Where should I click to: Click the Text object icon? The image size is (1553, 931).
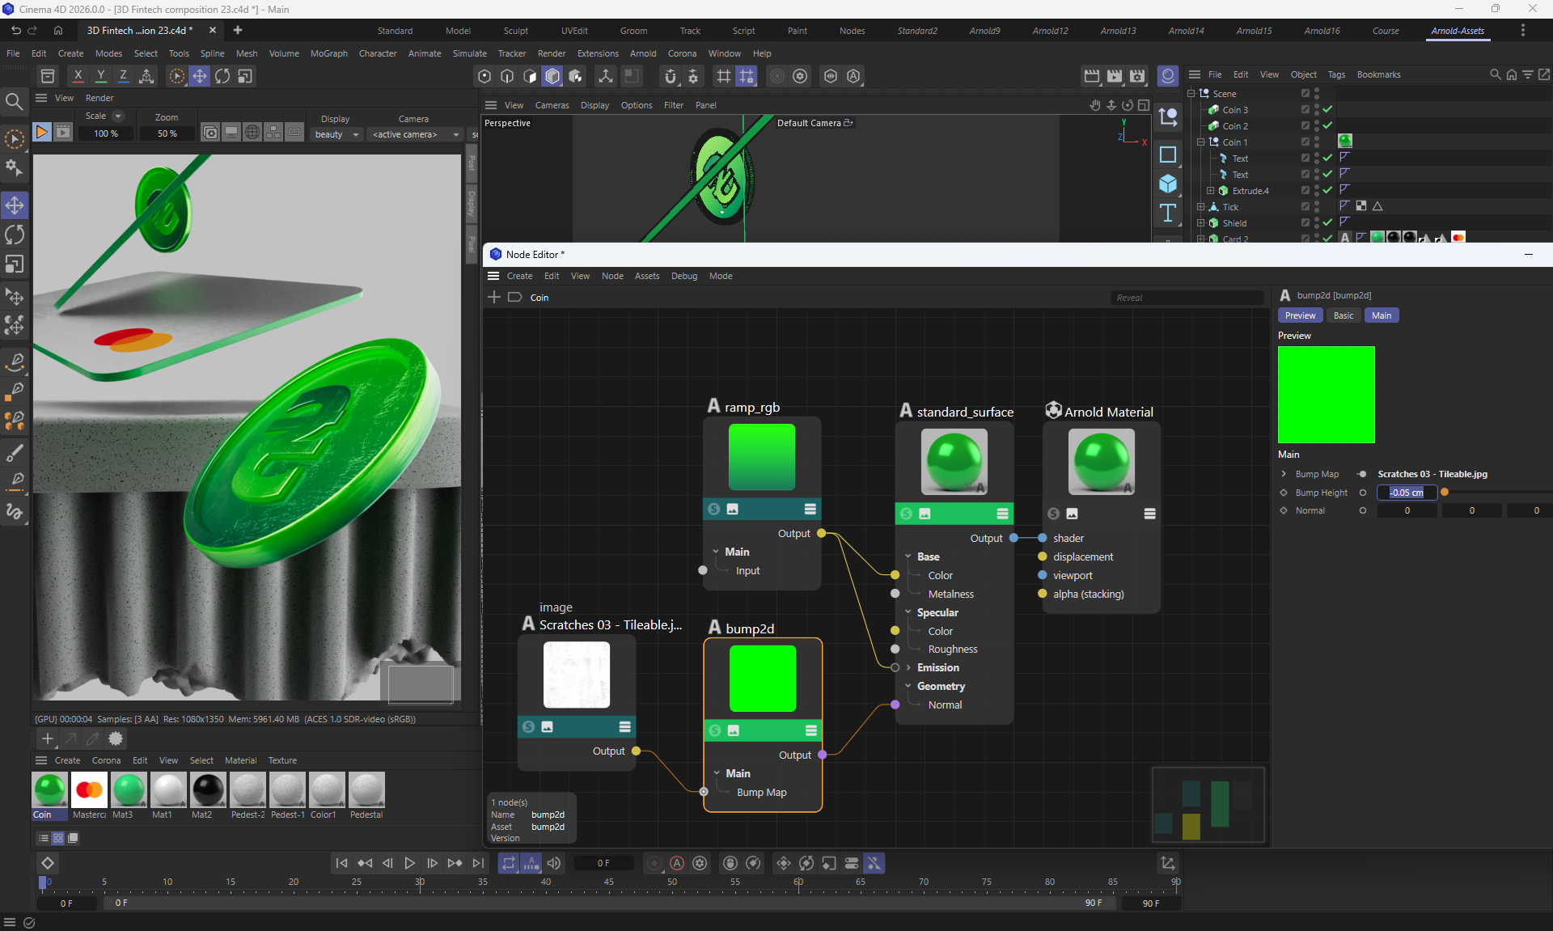pos(1168,214)
